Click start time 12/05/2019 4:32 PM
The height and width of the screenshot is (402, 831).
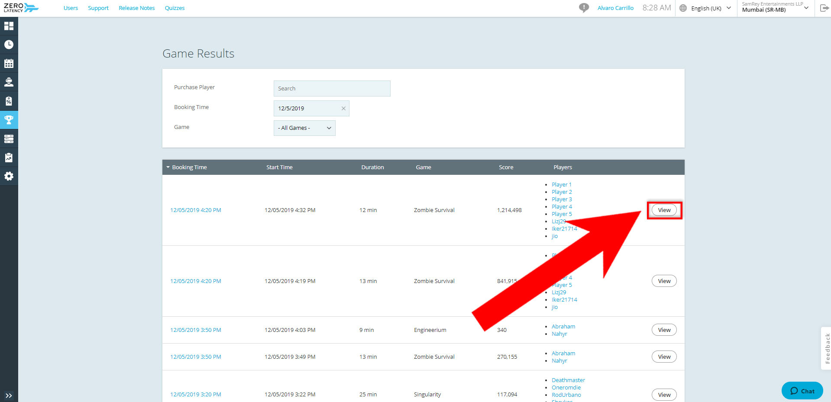tap(290, 210)
